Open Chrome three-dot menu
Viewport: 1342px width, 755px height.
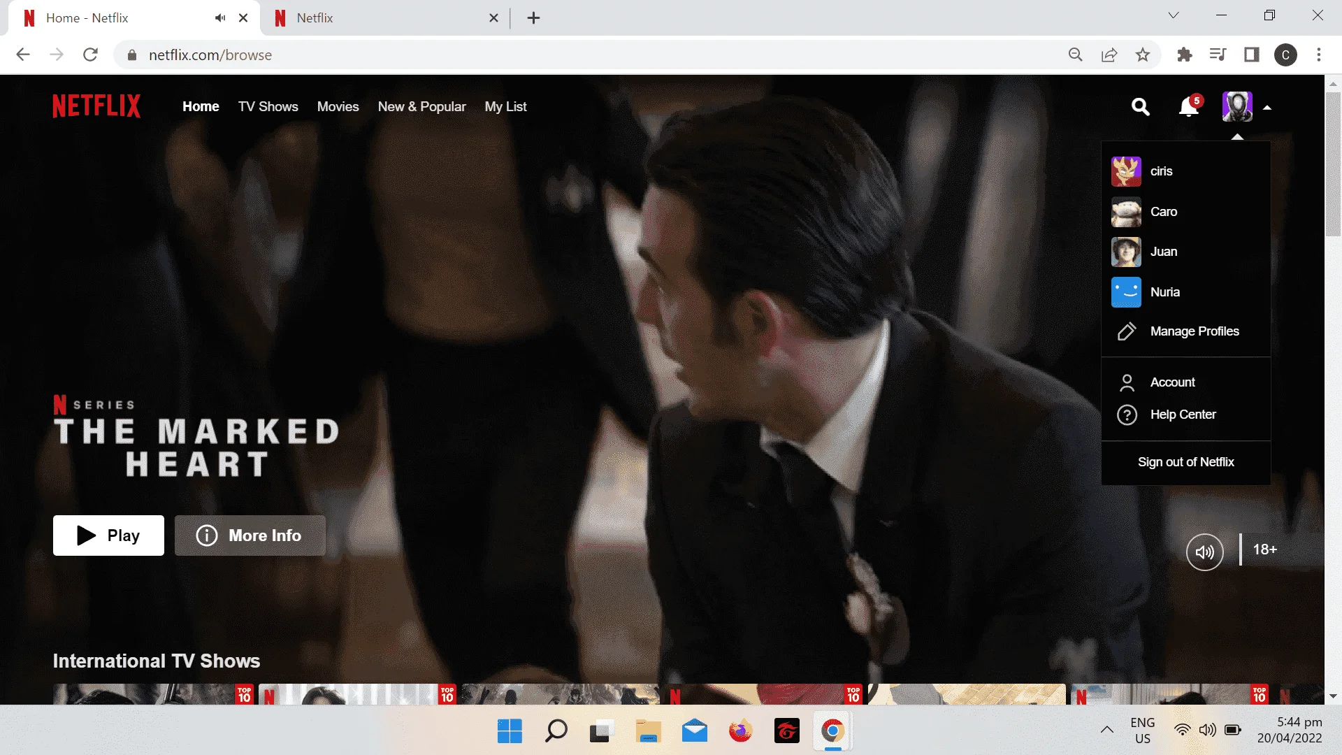click(x=1319, y=55)
